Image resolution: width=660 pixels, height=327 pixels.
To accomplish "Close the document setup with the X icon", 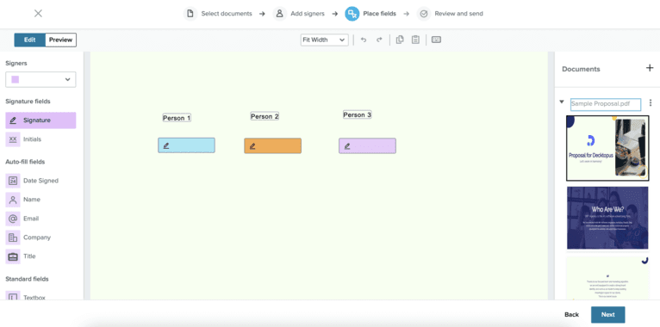I will click(x=38, y=14).
